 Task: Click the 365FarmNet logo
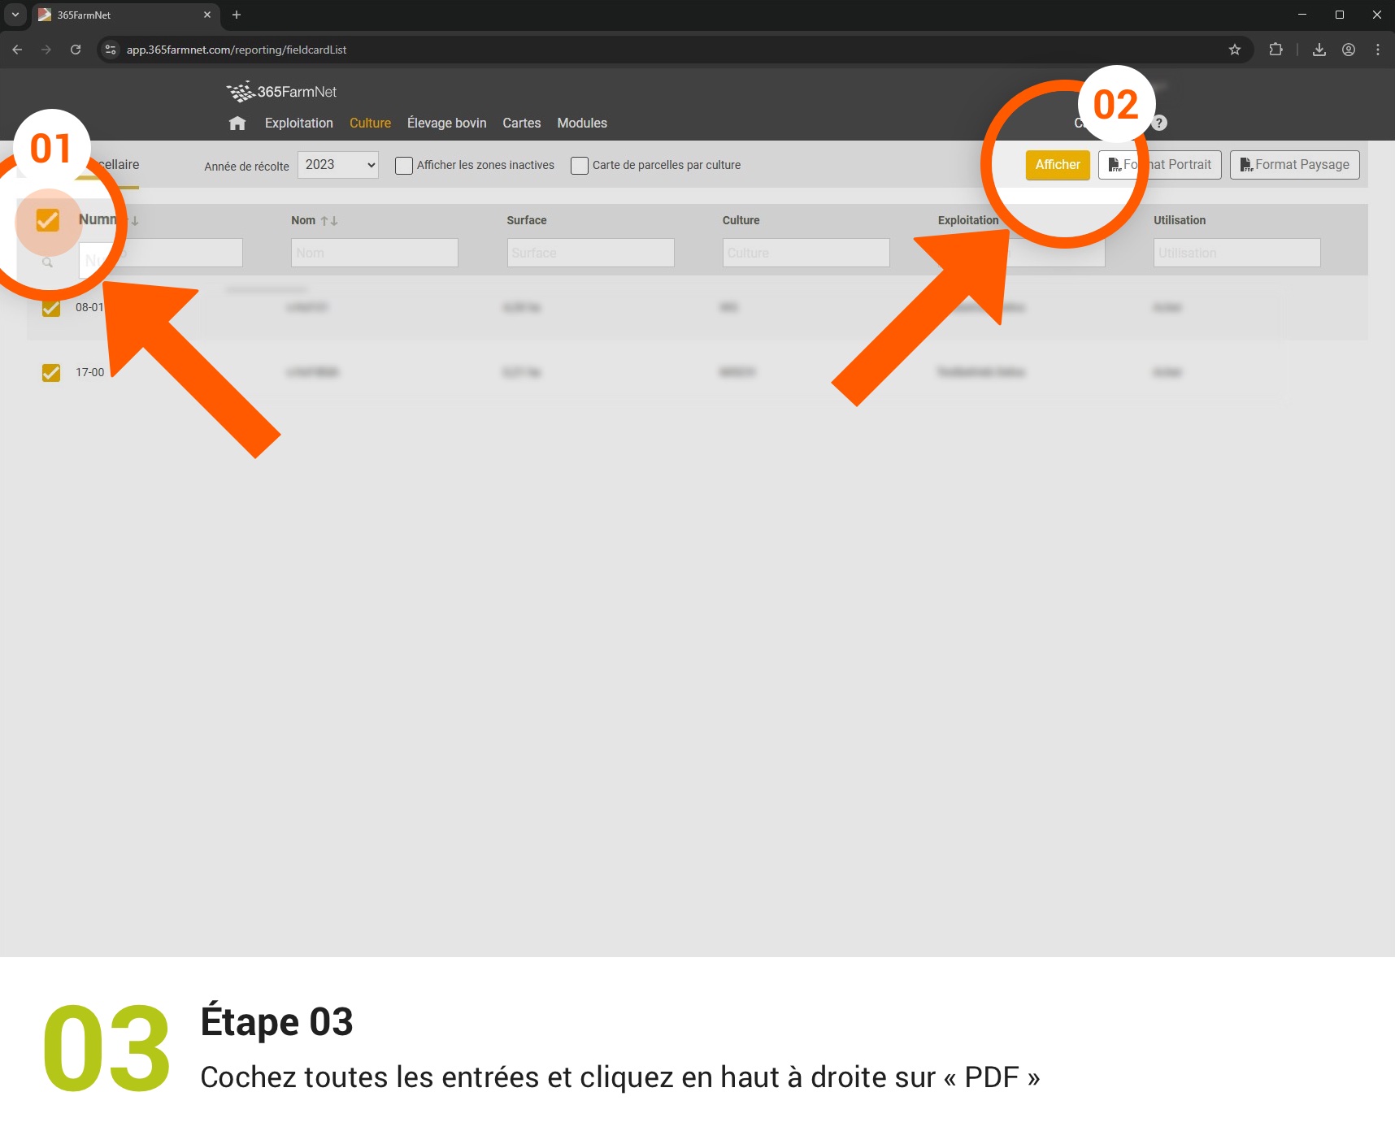(x=281, y=92)
